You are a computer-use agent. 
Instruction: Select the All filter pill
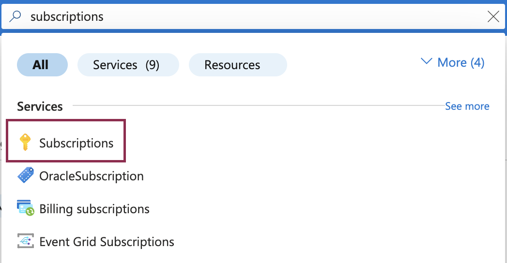click(x=42, y=65)
